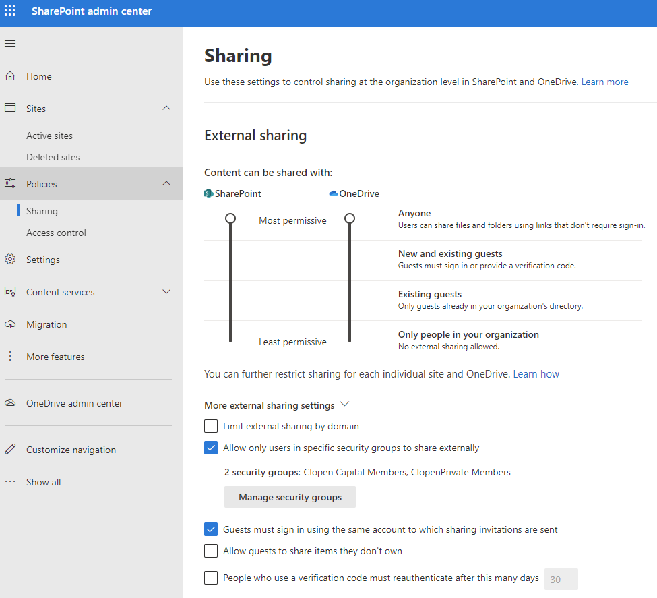Open Home in navigation

coord(39,76)
